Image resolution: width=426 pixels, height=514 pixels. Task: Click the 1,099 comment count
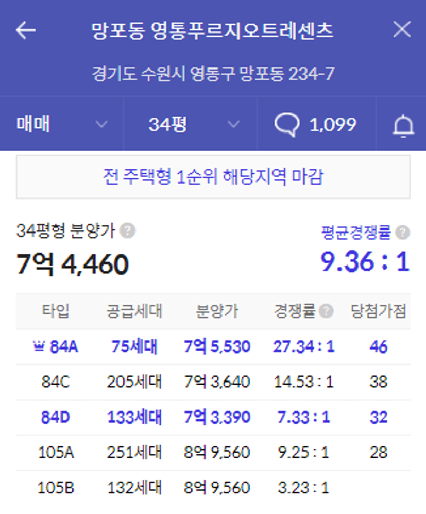click(333, 125)
